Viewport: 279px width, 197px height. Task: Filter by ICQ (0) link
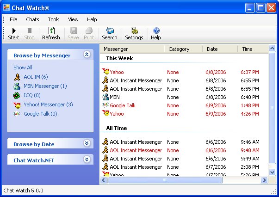click(x=32, y=95)
